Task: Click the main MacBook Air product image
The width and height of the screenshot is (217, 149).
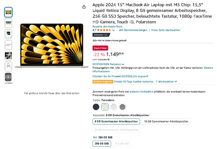Action: tap(52, 46)
